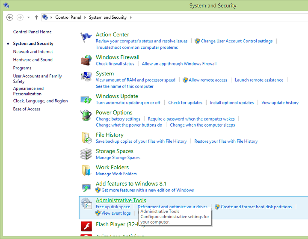The image size is (308, 239).
Task: Click Troubleshoot common computer problems
Action: coord(137,47)
